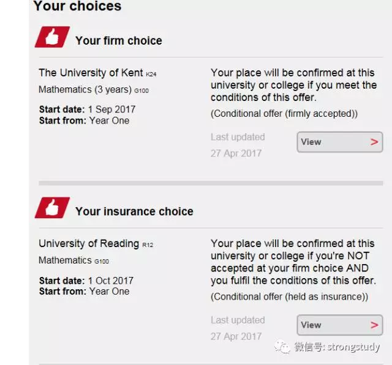Viewport: 392px width, 365px height.
Task: Open View for University of Kent offer
Action: coord(340,142)
